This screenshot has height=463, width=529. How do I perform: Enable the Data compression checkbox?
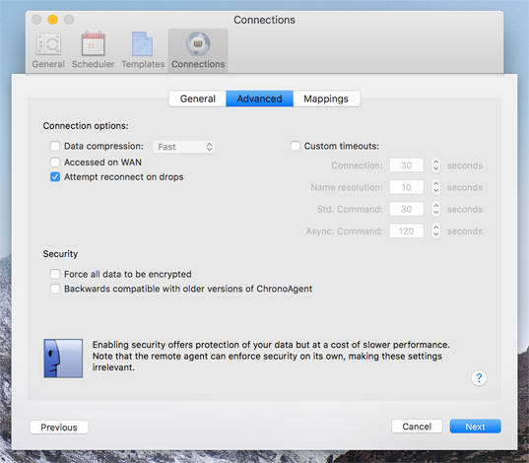pos(55,146)
